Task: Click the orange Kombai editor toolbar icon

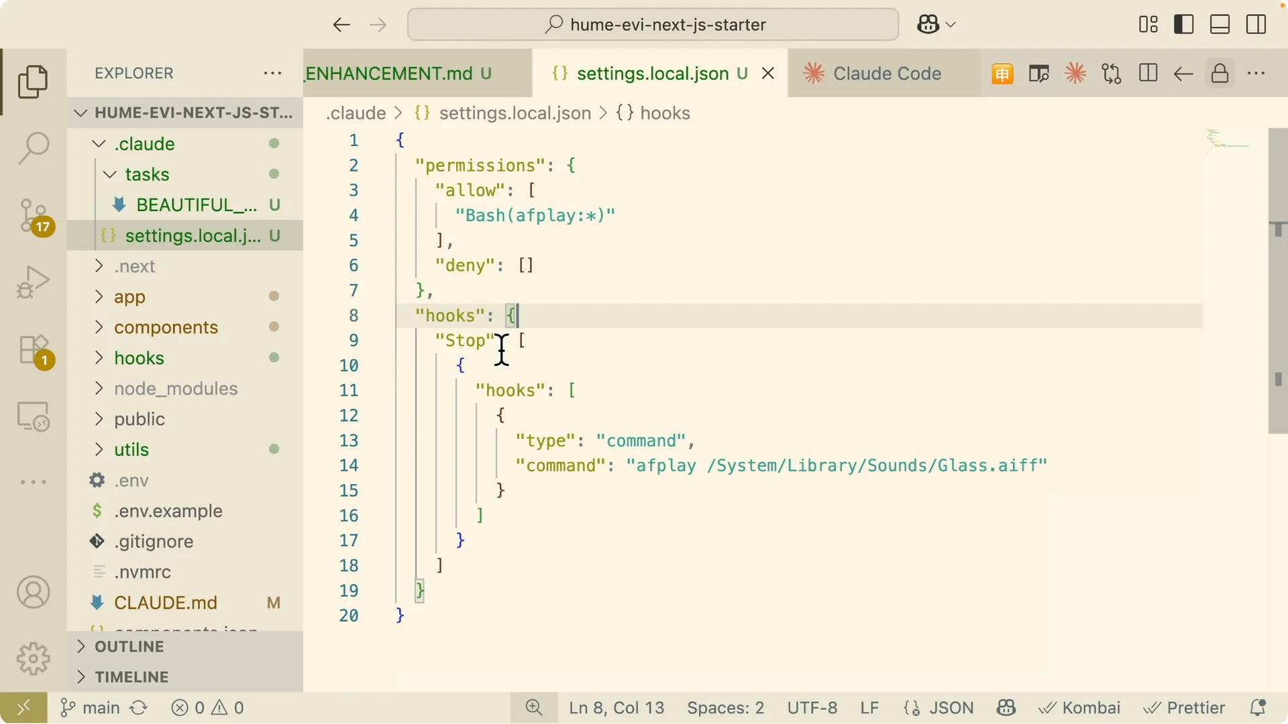Action: point(1002,74)
